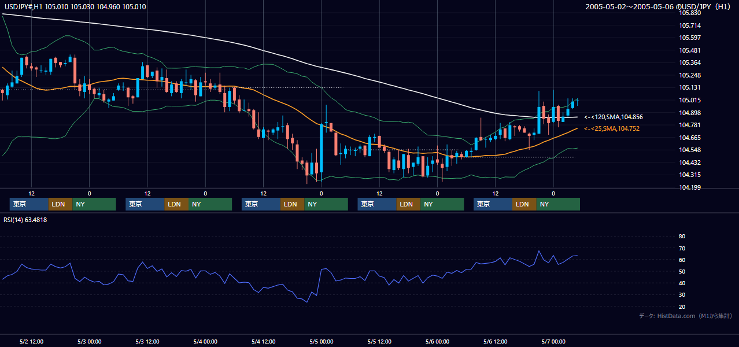Click the 5/4 00:00 time axis label
Viewport: 739px width, 347px height.
coord(205,341)
